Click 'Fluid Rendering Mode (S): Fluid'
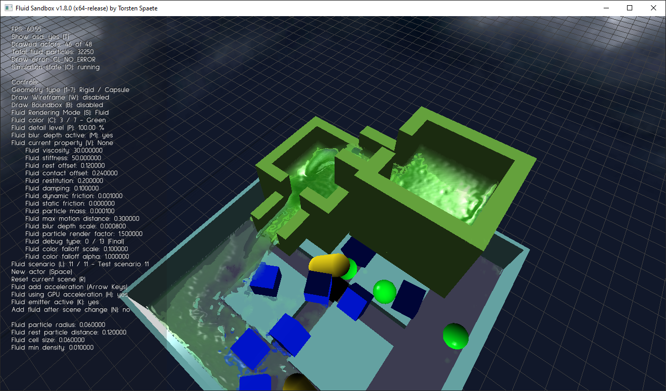This screenshot has width=666, height=391. tap(60, 112)
